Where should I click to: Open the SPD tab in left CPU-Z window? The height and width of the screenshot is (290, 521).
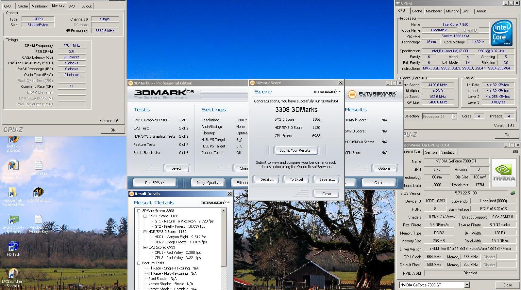pyautogui.click(x=72, y=6)
